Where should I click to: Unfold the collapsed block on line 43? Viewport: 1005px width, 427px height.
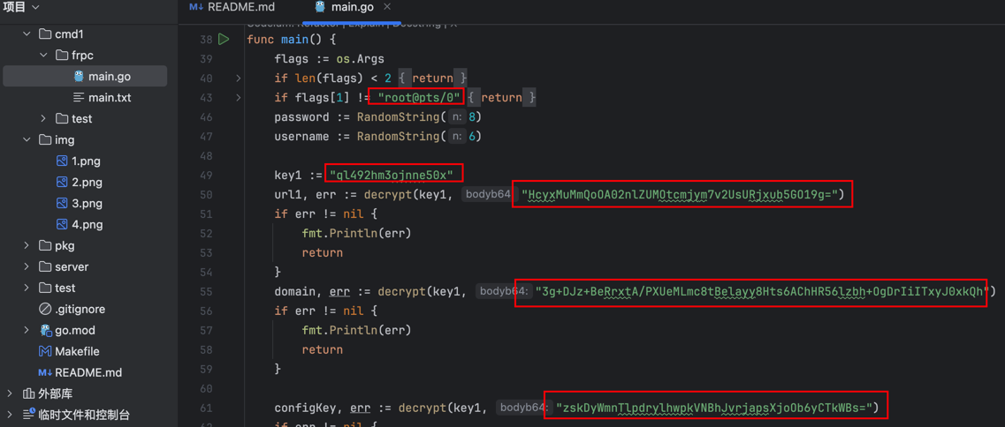[239, 98]
